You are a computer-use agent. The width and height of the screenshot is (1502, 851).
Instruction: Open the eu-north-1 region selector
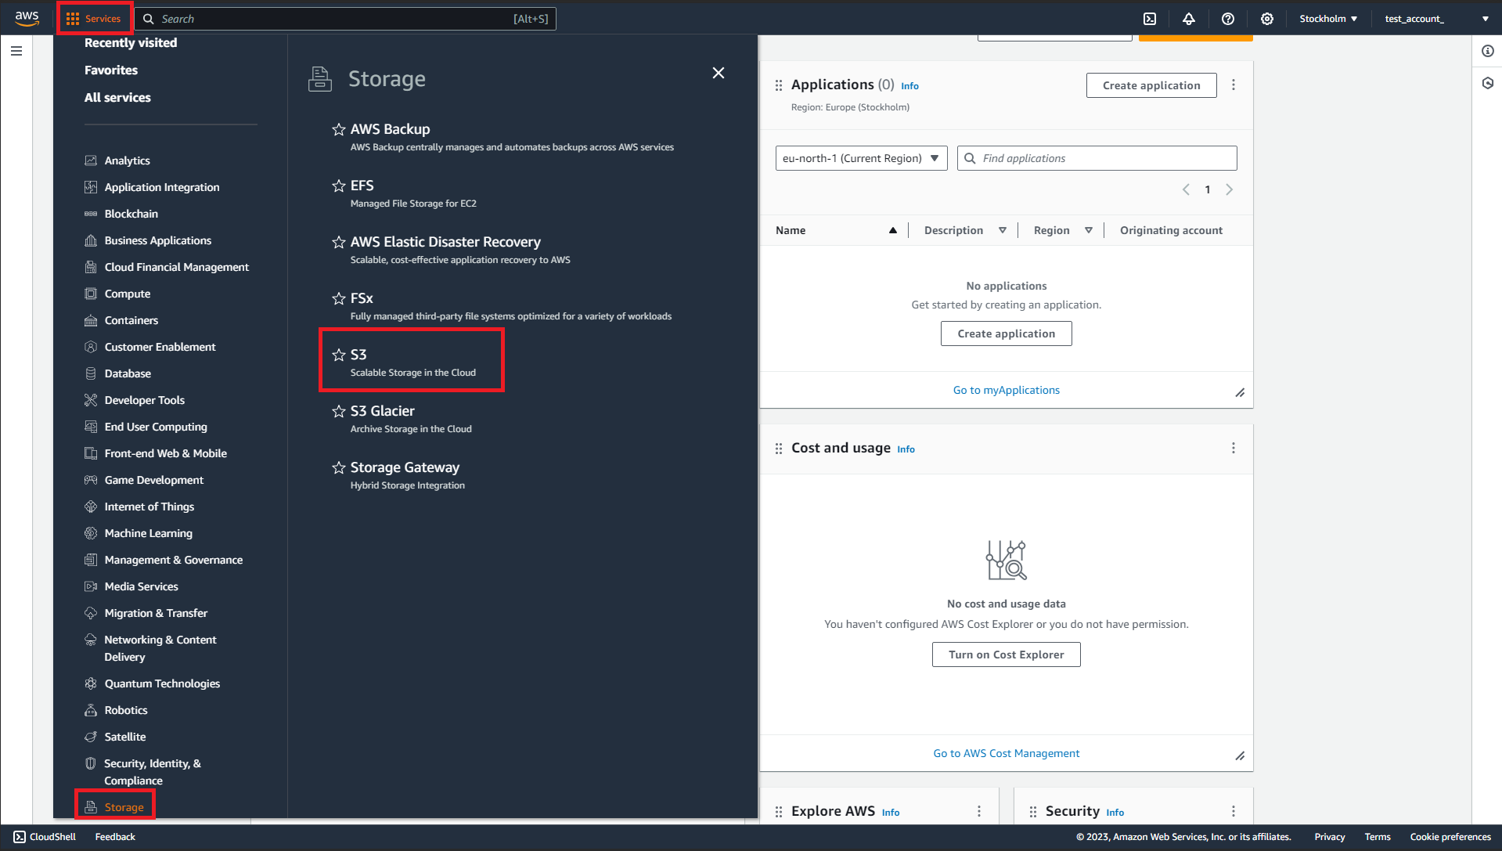(860, 158)
